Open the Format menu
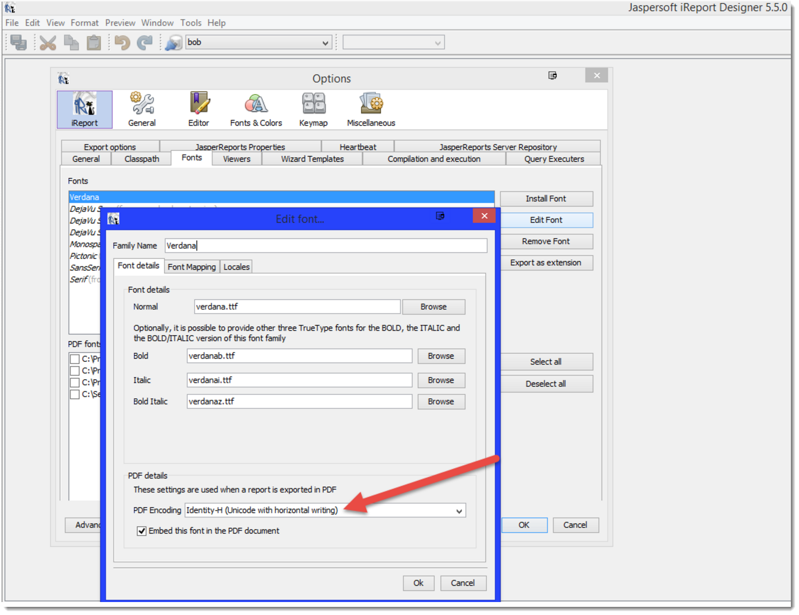799x615 pixels. (85, 23)
